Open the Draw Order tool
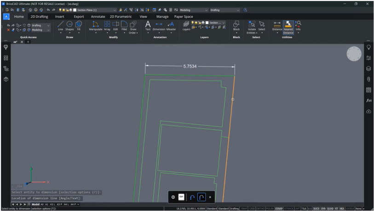This screenshot has width=374, height=211. 133,28
